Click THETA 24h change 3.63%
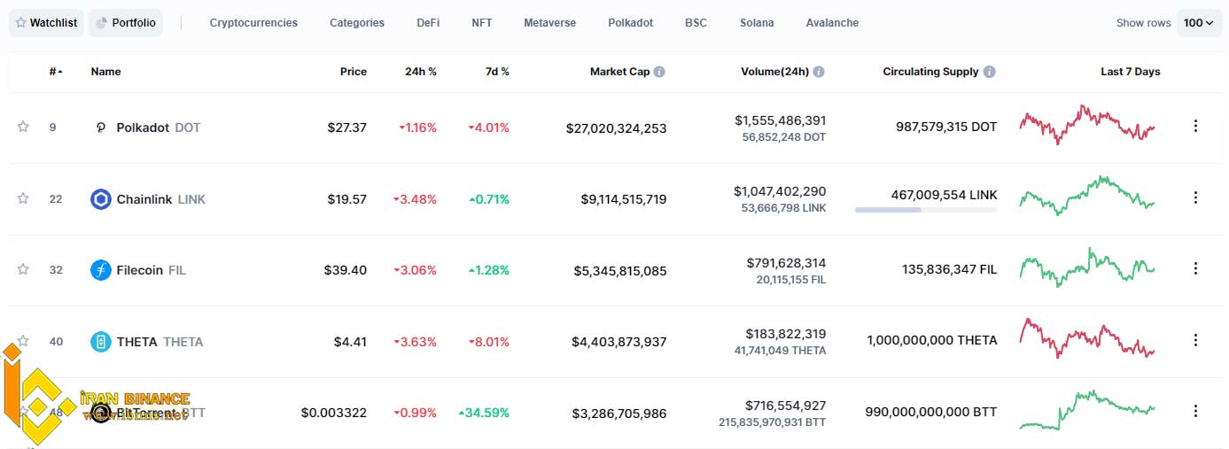 [415, 342]
